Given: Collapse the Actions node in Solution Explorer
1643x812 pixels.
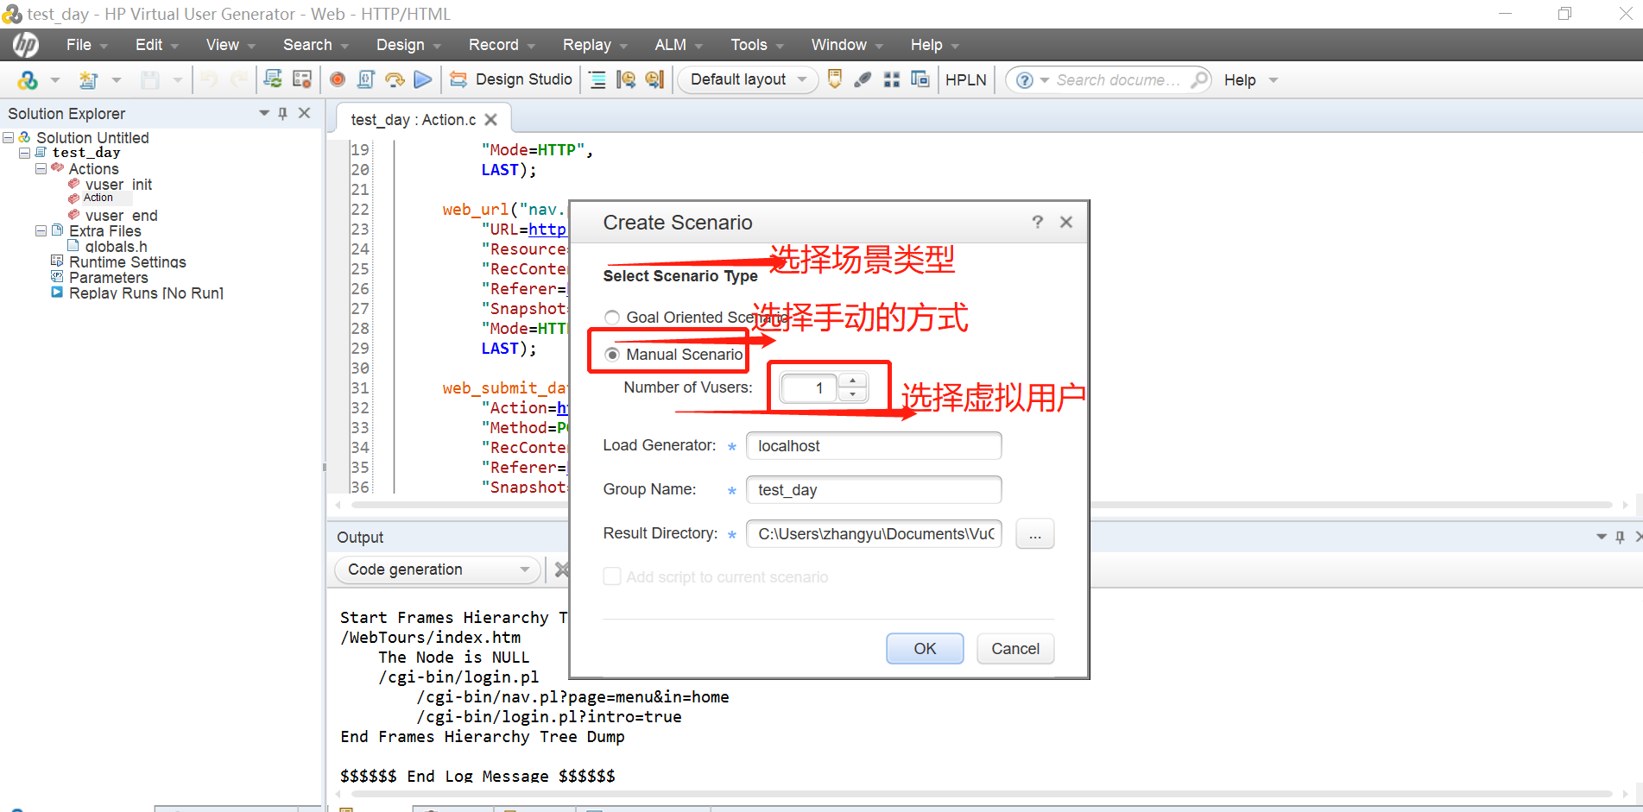Looking at the screenshot, I should coord(41,168).
